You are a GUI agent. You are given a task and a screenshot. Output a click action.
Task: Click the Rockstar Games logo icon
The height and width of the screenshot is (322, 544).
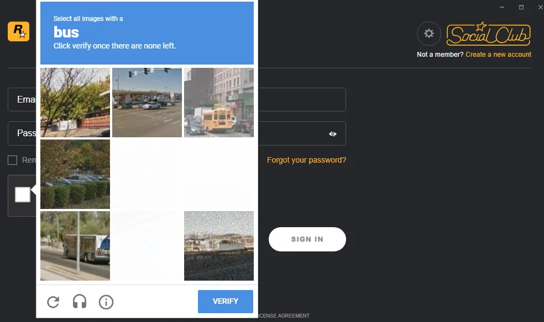click(x=18, y=31)
